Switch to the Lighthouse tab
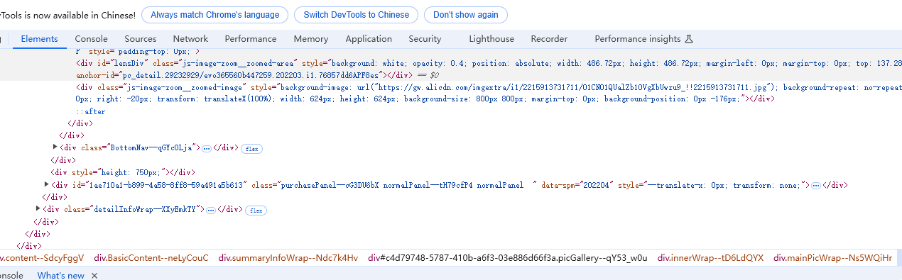 491,39
